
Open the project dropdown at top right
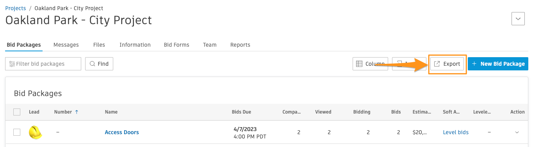point(518,19)
